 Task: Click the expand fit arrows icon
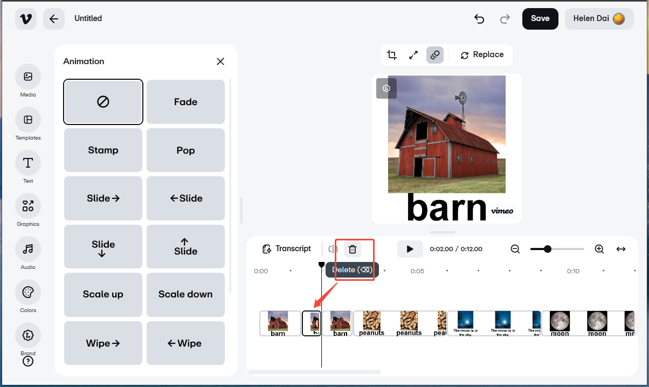413,55
